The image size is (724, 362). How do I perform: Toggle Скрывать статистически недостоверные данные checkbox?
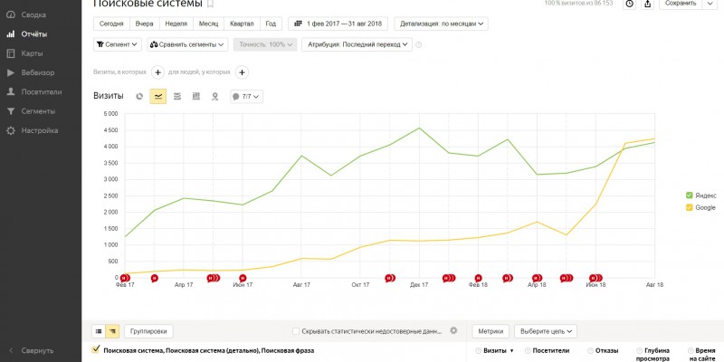(297, 331)
